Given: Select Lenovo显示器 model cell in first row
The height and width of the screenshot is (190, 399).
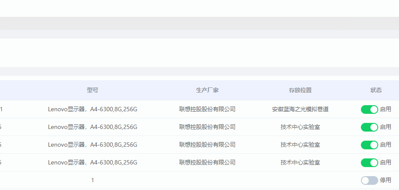Looking at the screenshot, I should (93, 109).
